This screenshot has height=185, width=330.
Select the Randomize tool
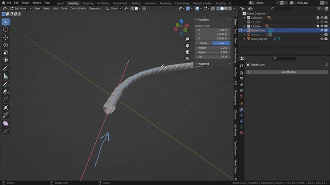6,132
